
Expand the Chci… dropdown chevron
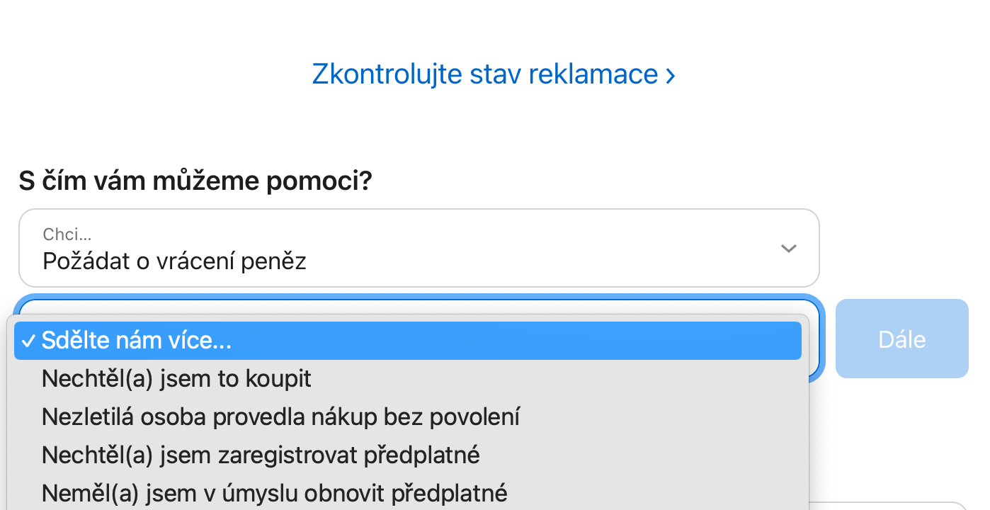click(x=788, y=249)
